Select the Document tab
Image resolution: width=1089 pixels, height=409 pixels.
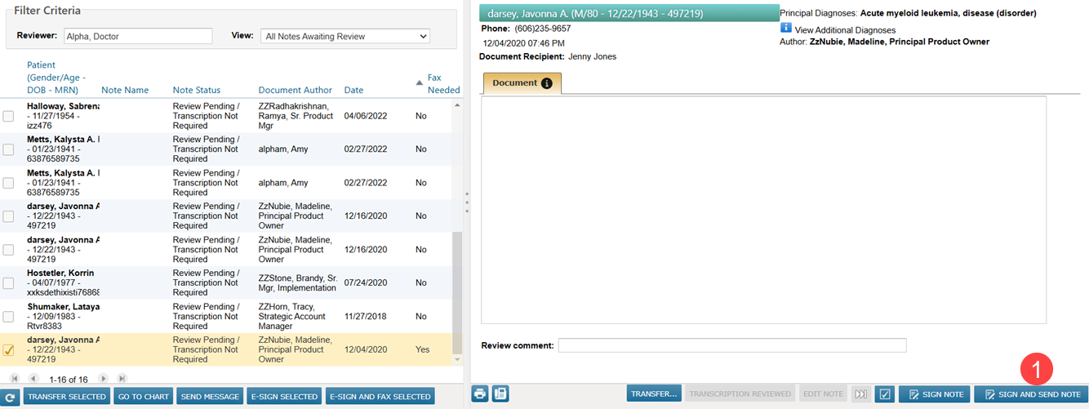(522, 83)
